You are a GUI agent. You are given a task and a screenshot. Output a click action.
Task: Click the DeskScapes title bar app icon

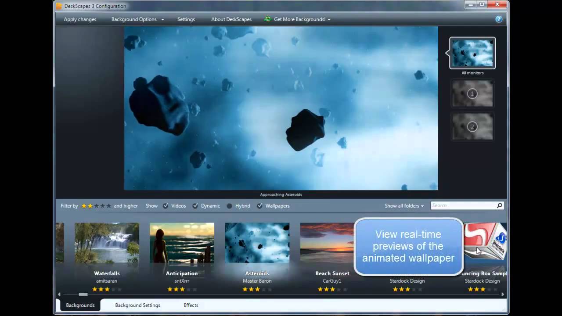tap(59, 6)
